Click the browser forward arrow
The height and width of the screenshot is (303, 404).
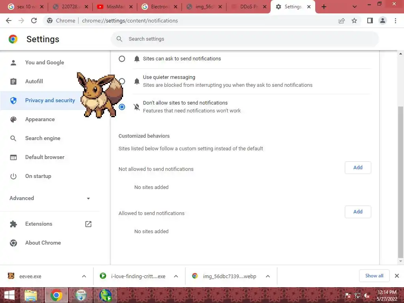coord(21,21)
